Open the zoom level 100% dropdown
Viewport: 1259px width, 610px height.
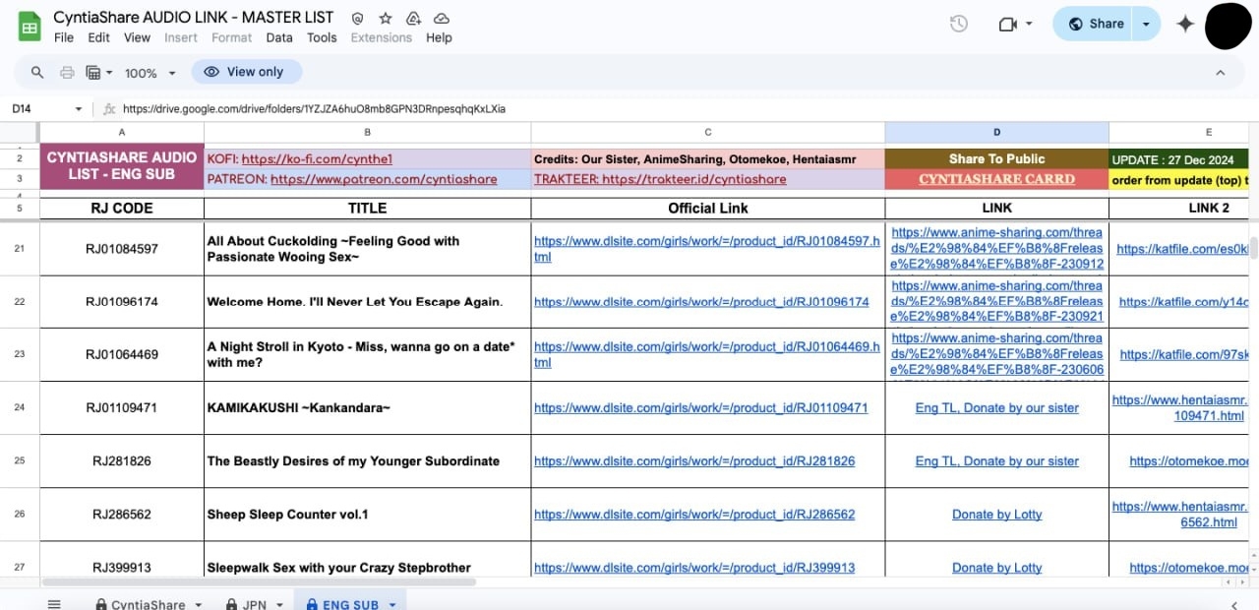click(x=150, y=73)
